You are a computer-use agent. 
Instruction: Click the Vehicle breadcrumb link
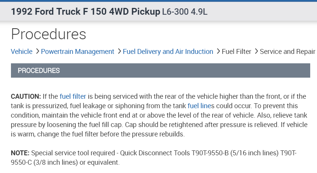tap(22, 52)
